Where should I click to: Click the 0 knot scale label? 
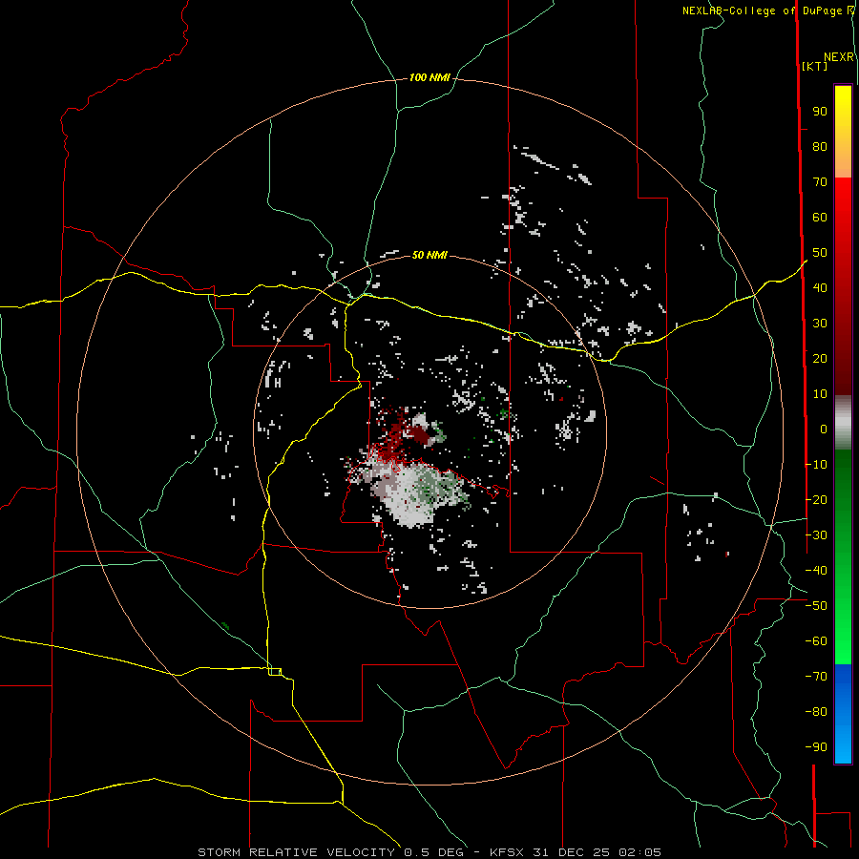tap(824, 429)
